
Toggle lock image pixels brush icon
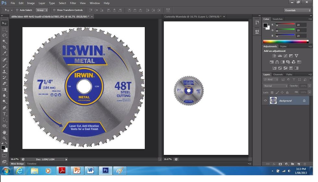[x=277, y=92]
